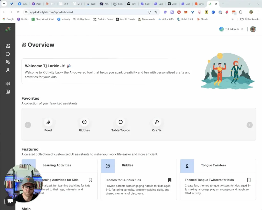
Task: Click the contact card icon in sidebar
Action: 8,91
